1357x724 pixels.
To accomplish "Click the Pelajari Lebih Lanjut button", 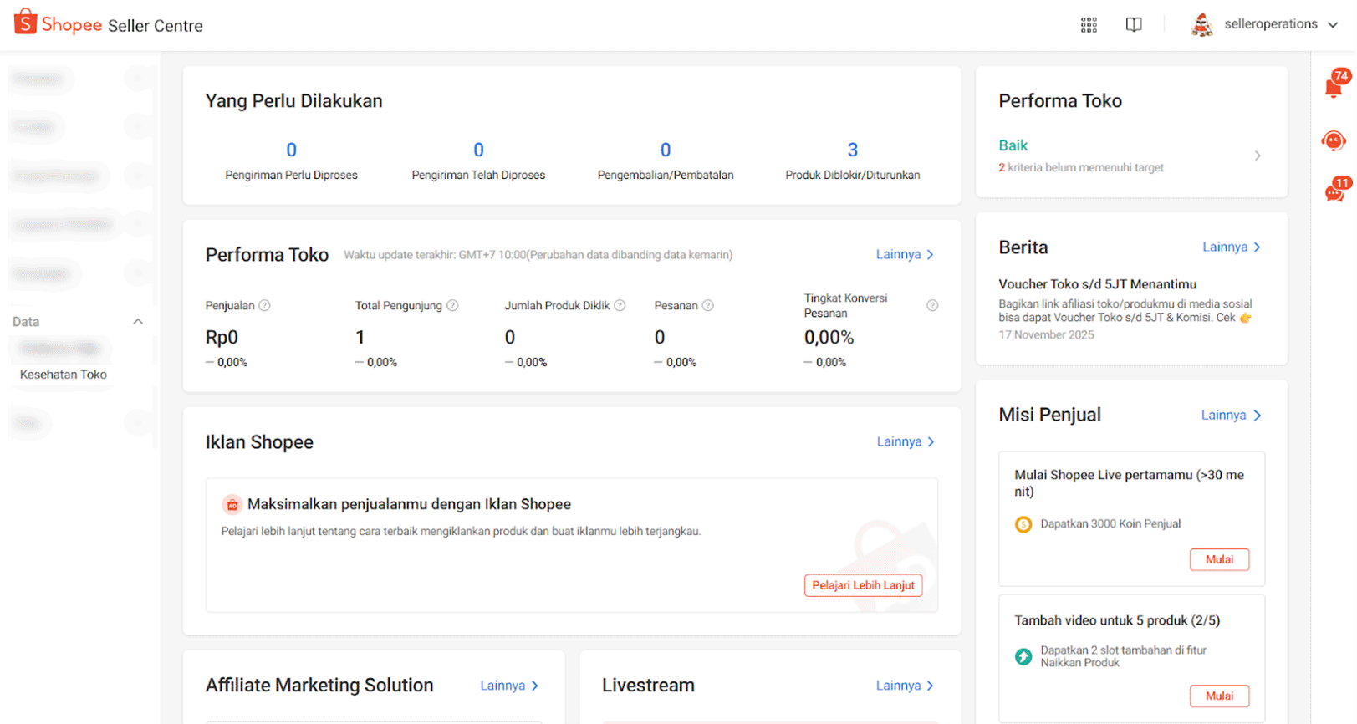I will (x=864, y=585).
